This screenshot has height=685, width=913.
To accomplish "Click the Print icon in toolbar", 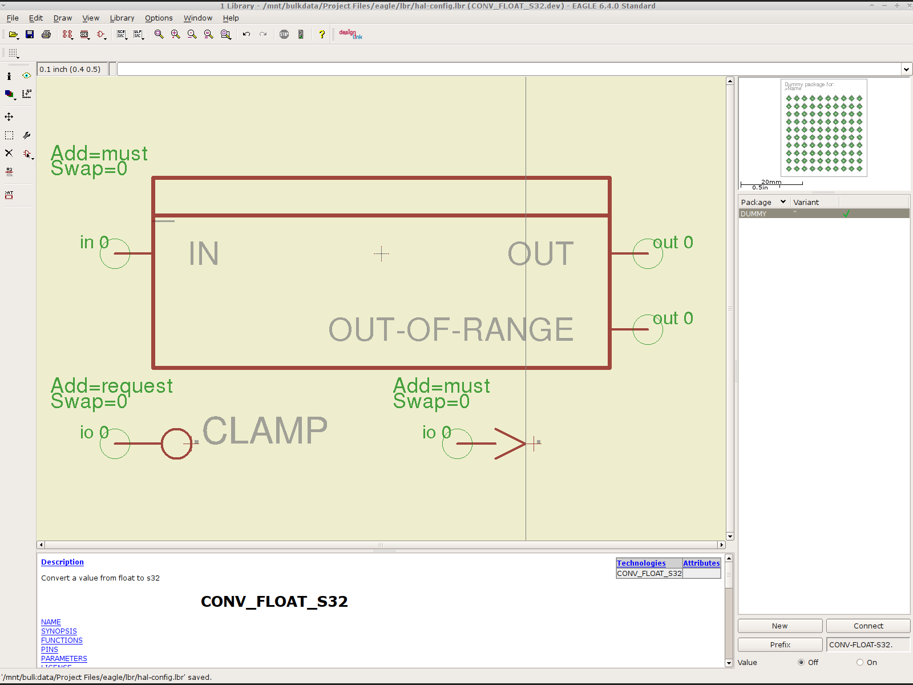I will point(46,34).
